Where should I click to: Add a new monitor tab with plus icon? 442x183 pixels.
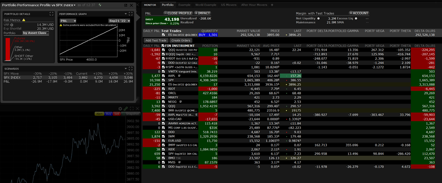point(272,5)
